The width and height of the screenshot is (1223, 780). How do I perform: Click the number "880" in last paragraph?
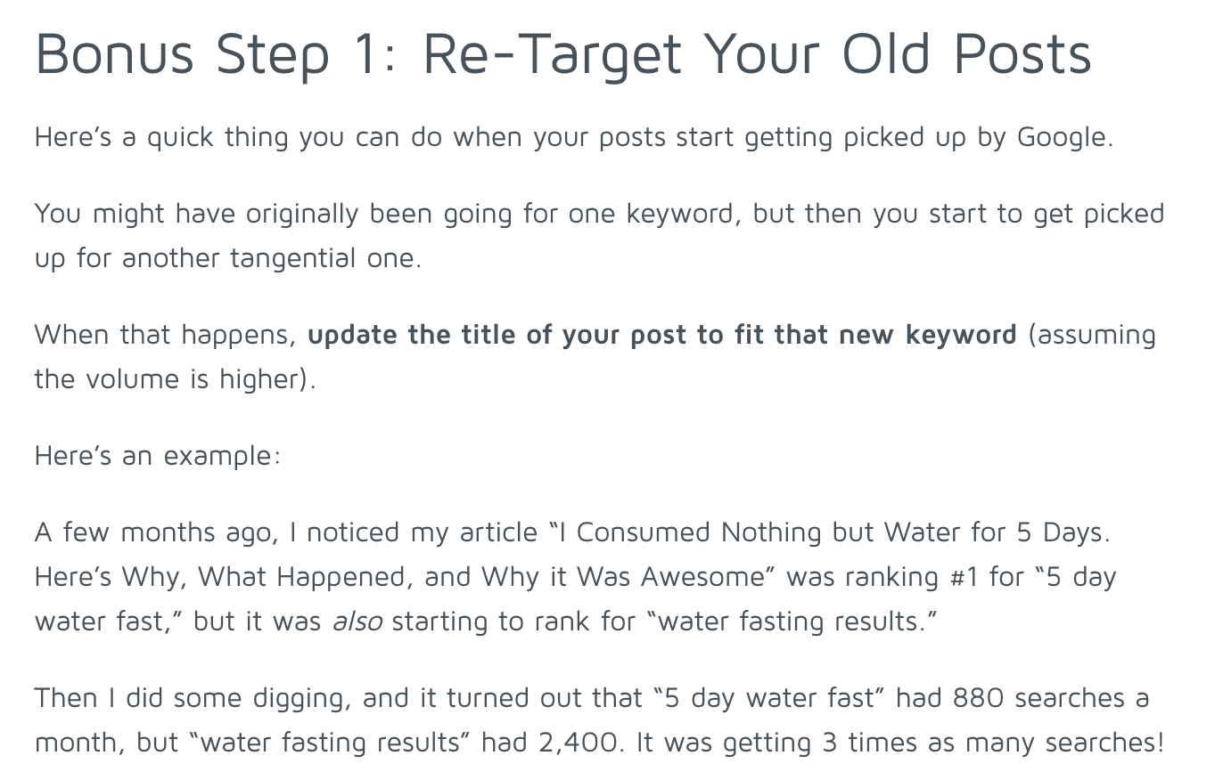(x=979, y=698)
